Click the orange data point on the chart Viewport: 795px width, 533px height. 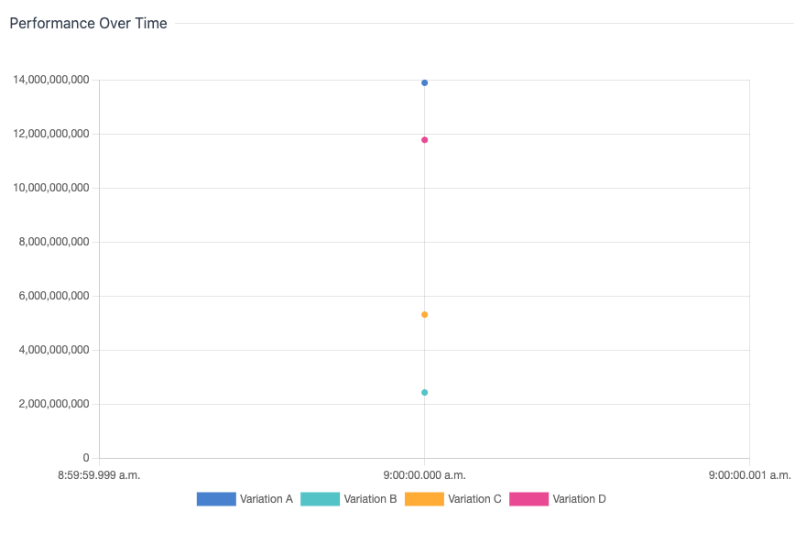point(424,315)
